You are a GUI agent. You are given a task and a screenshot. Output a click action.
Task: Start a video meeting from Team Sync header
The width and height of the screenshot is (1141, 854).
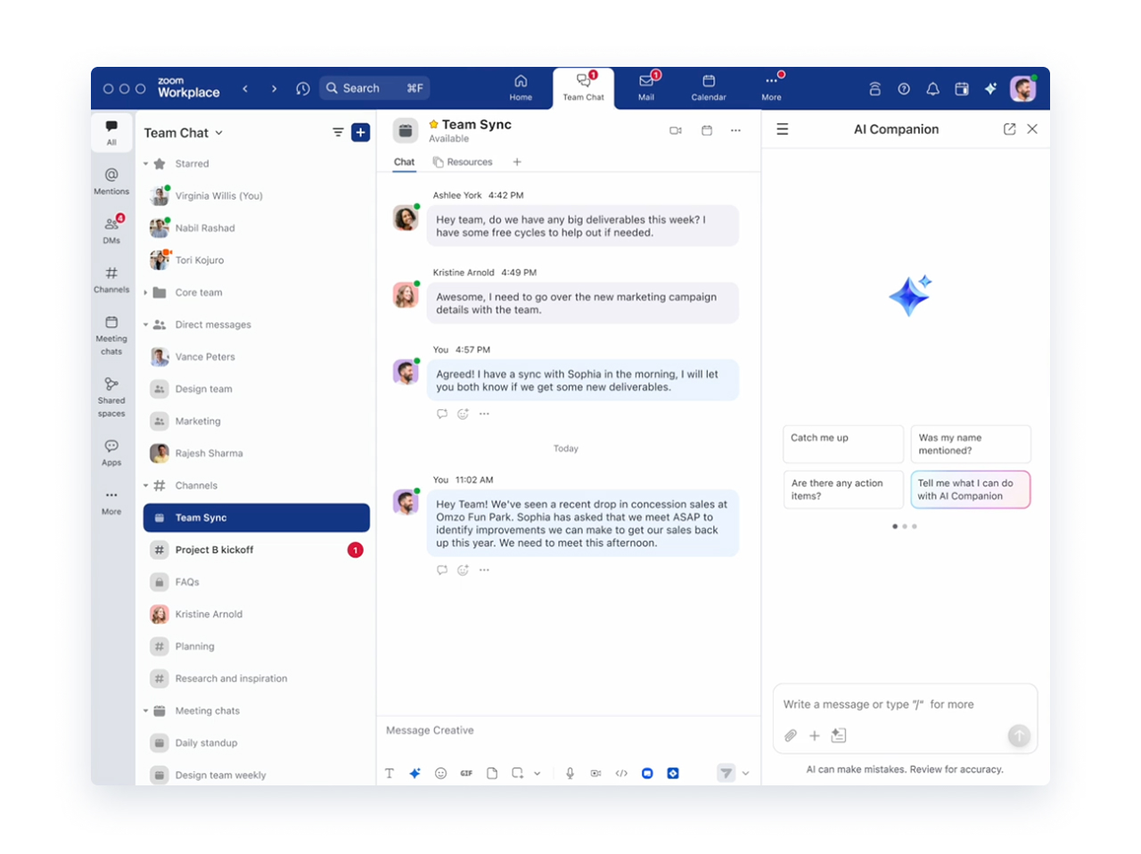pyautogui.click(x=676, y=130)
